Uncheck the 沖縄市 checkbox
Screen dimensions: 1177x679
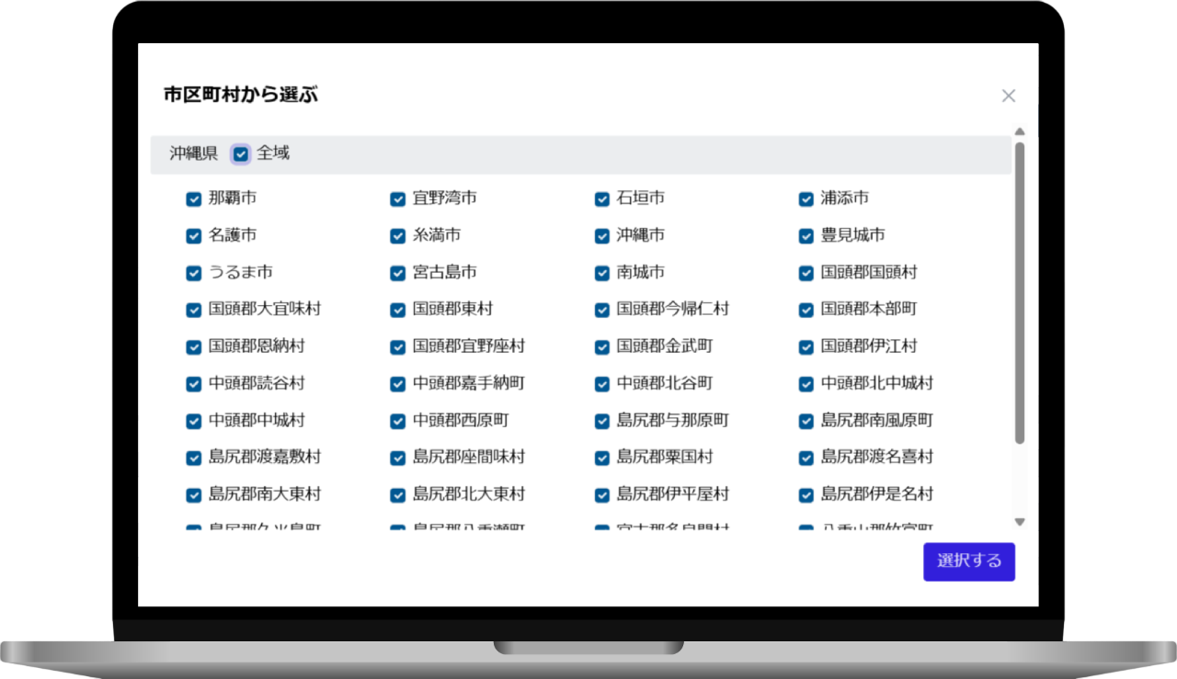602,236
